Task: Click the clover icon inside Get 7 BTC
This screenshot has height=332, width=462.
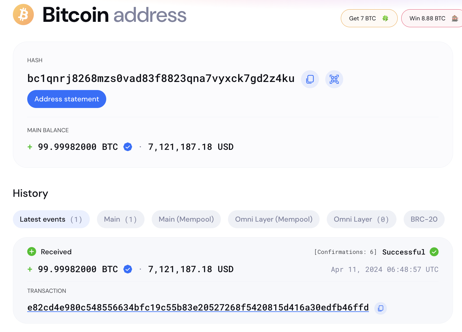Action: (x=386, y=18)
